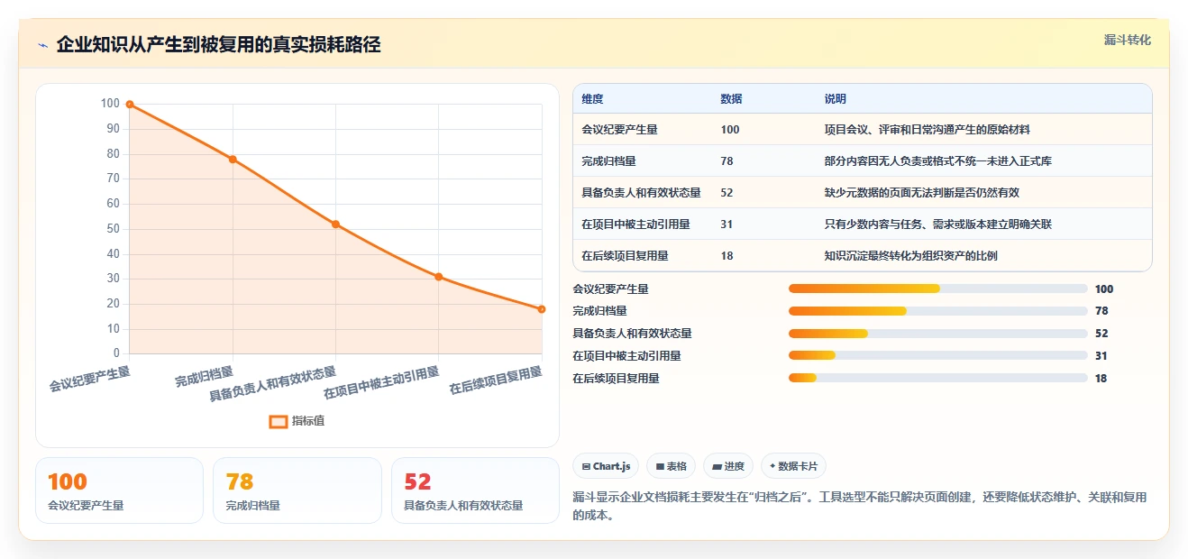Click the chart data point at value 52
The width and height of the screenshot is (1188, 559).
tap(335, 225)
